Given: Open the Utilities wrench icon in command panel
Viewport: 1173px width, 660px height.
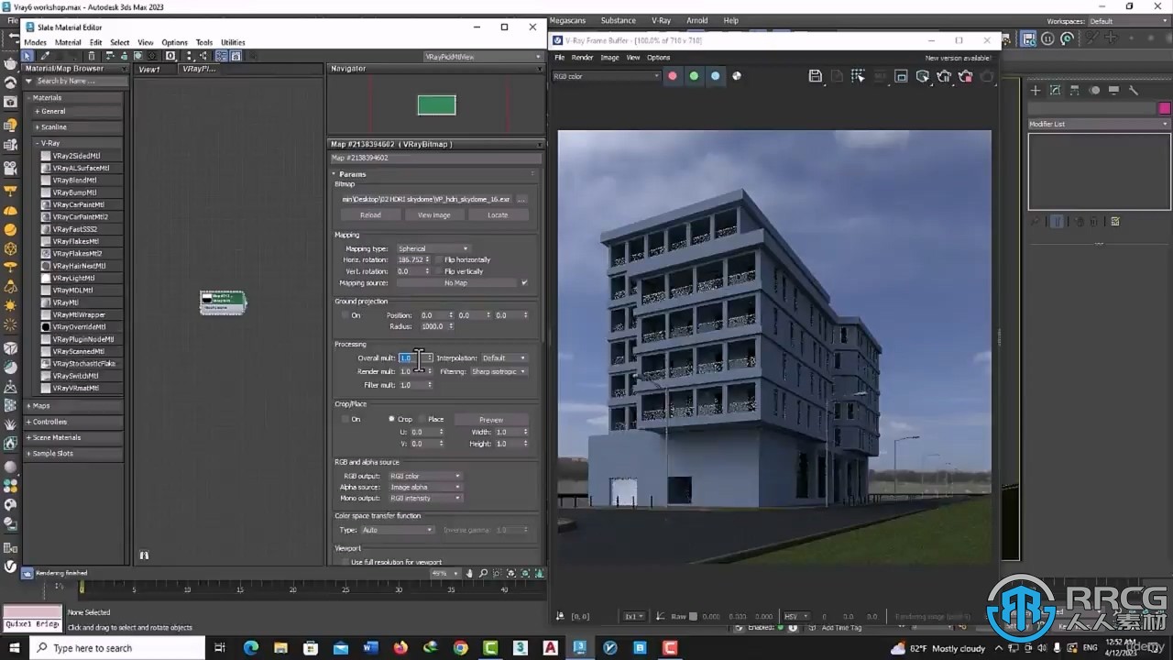Looking at the screenshot, I should click(x=1134, y=90).
